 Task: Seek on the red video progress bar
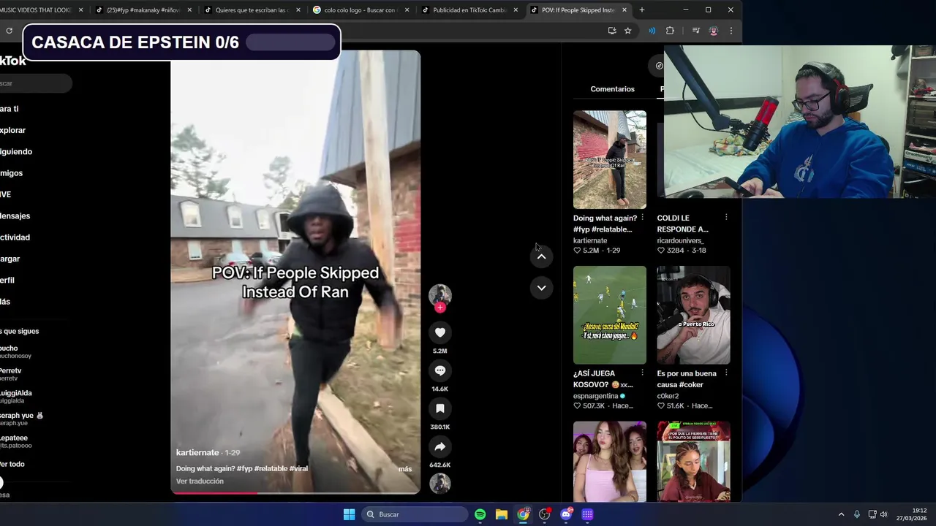(295, 492)
